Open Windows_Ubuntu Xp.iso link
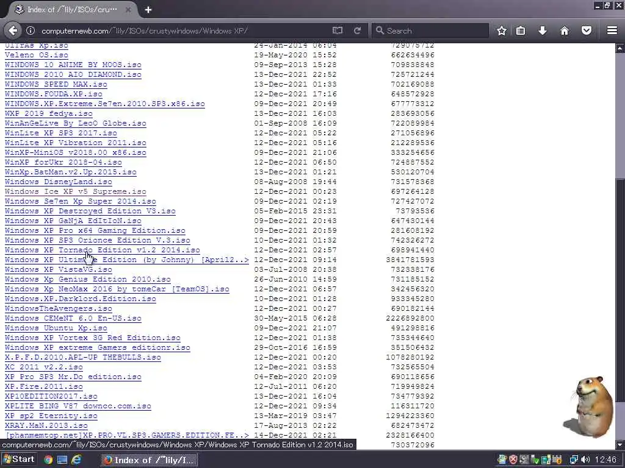625x468 pixels. pyautogui.click(x=56, y=328)
